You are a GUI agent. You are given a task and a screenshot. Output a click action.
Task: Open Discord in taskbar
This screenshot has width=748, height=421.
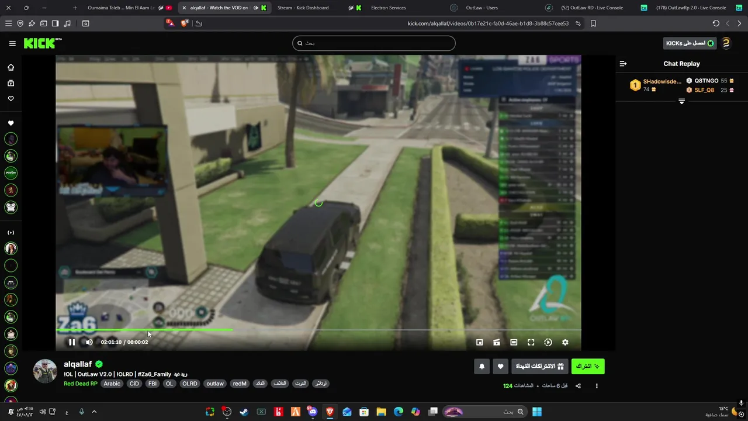click(x=313, y=412)
